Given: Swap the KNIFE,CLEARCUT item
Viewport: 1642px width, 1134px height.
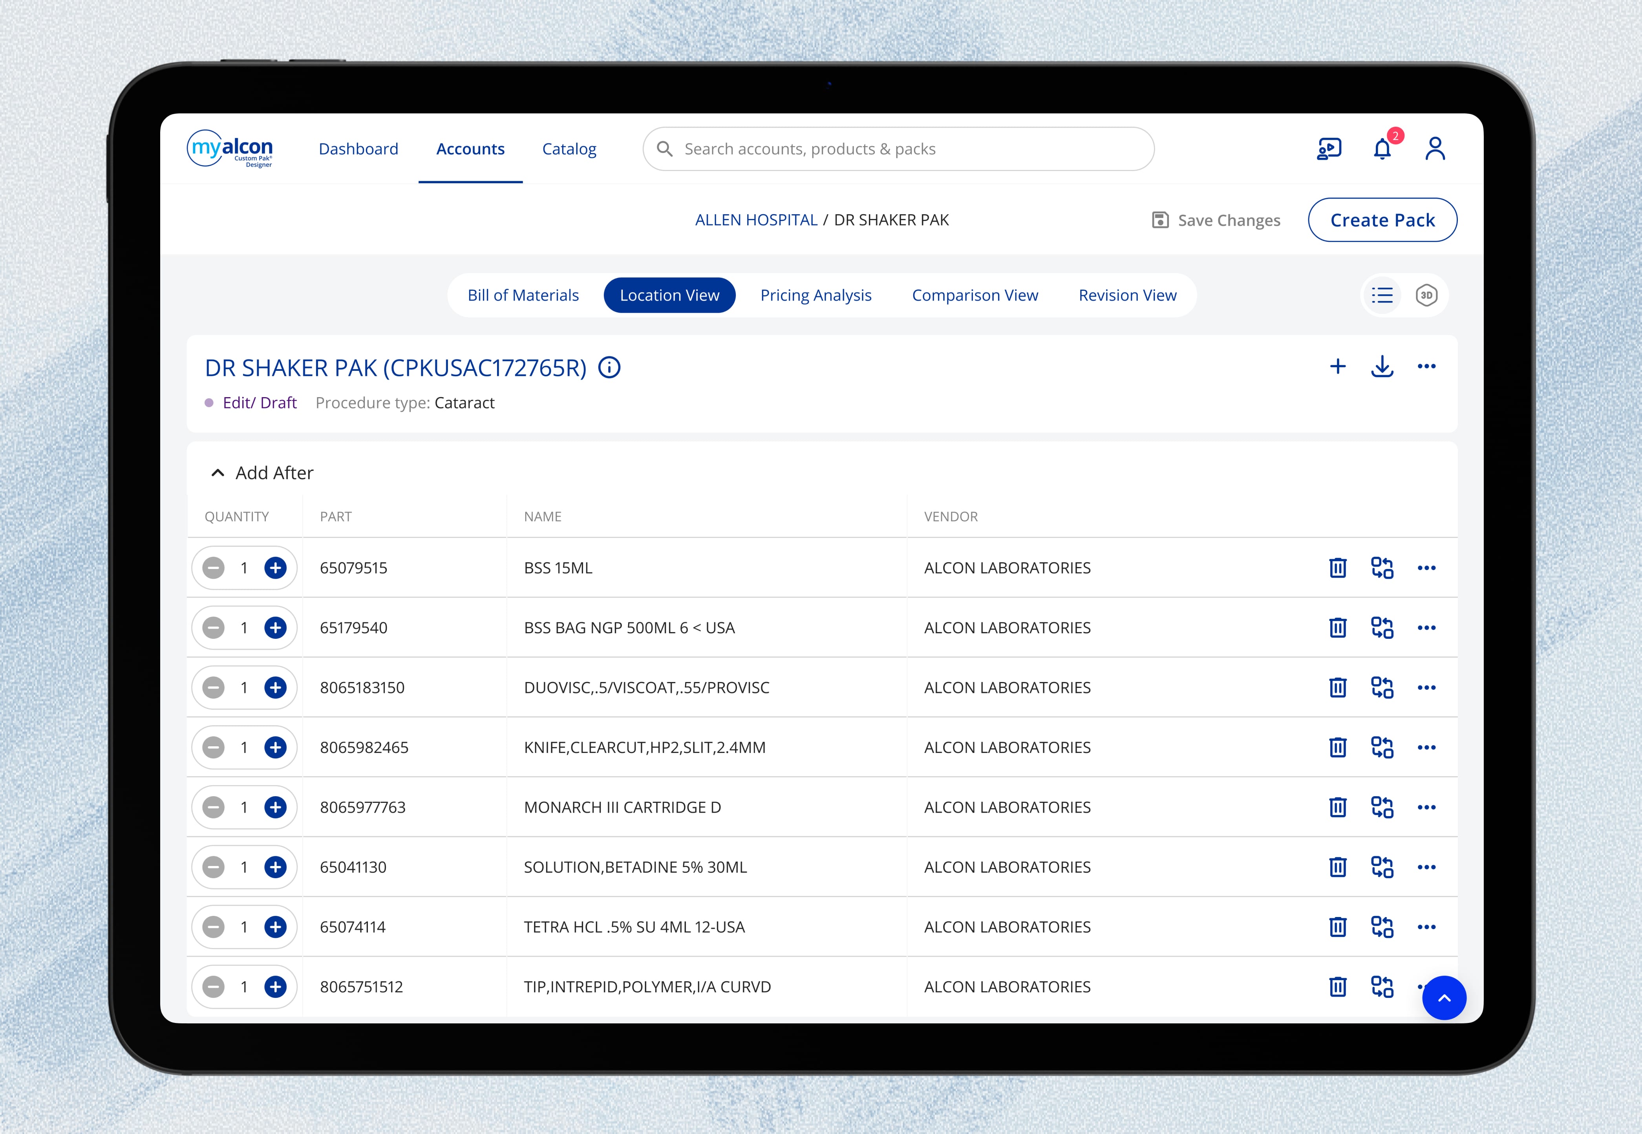Looking at the screenshot, I should click(1382, 747).
